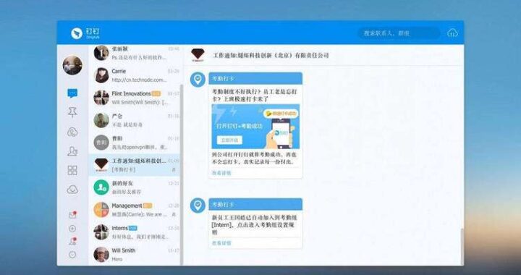Viewport: 521px width, 275px height.
Task: Open the 新的好友 new friends entry
Action: (x=135, y=187)
